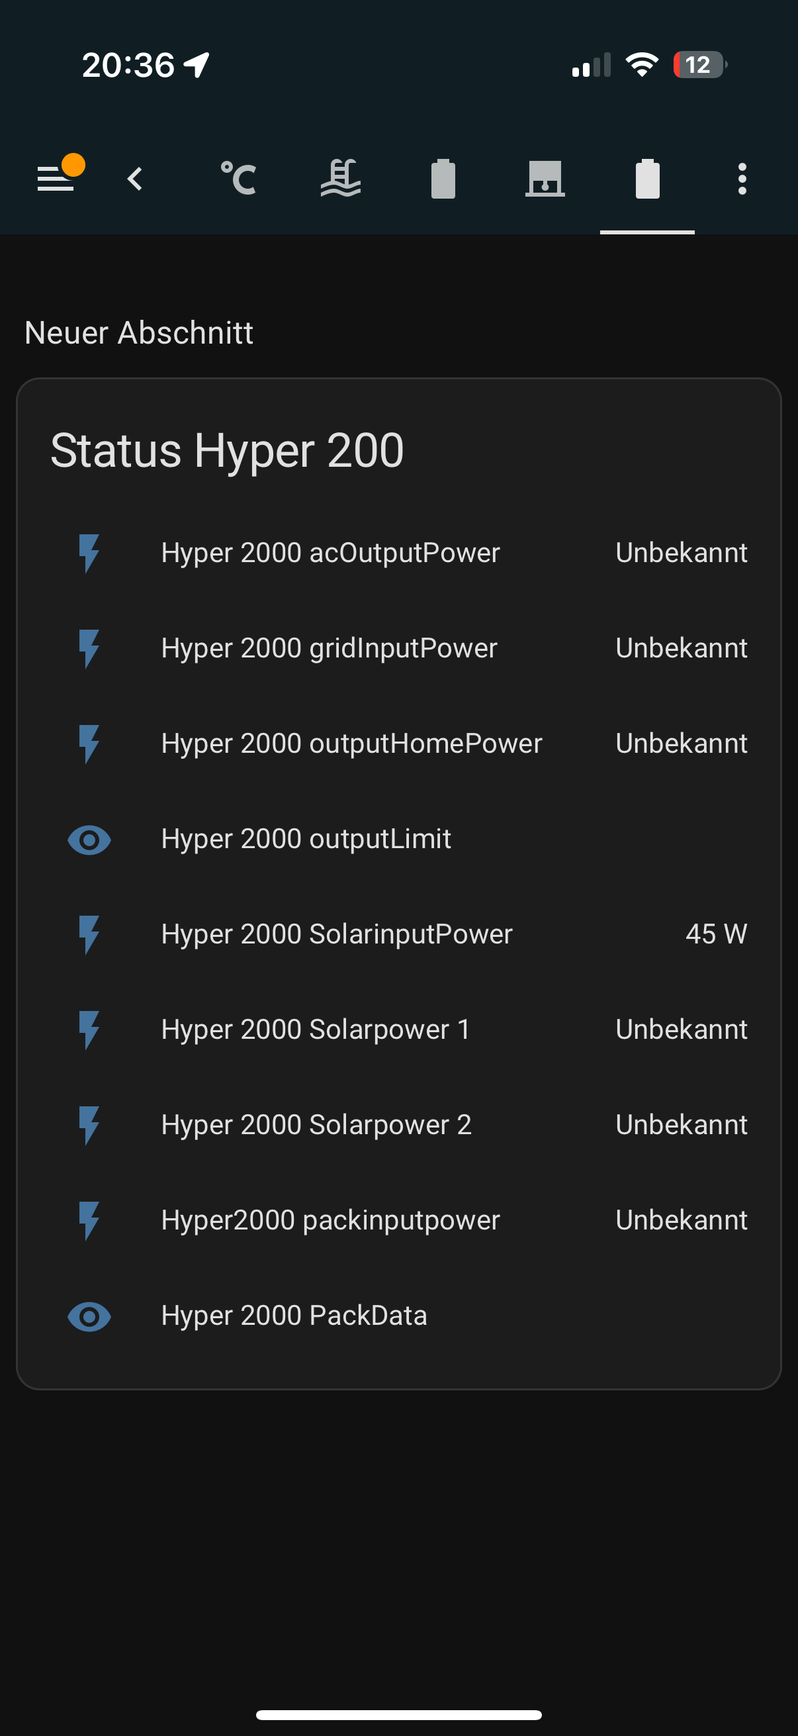Tap the acOutputPower lightning bolt icon
Viewport: 798px width, 1736px height.
pyautogui.click(x=89, y=554)
